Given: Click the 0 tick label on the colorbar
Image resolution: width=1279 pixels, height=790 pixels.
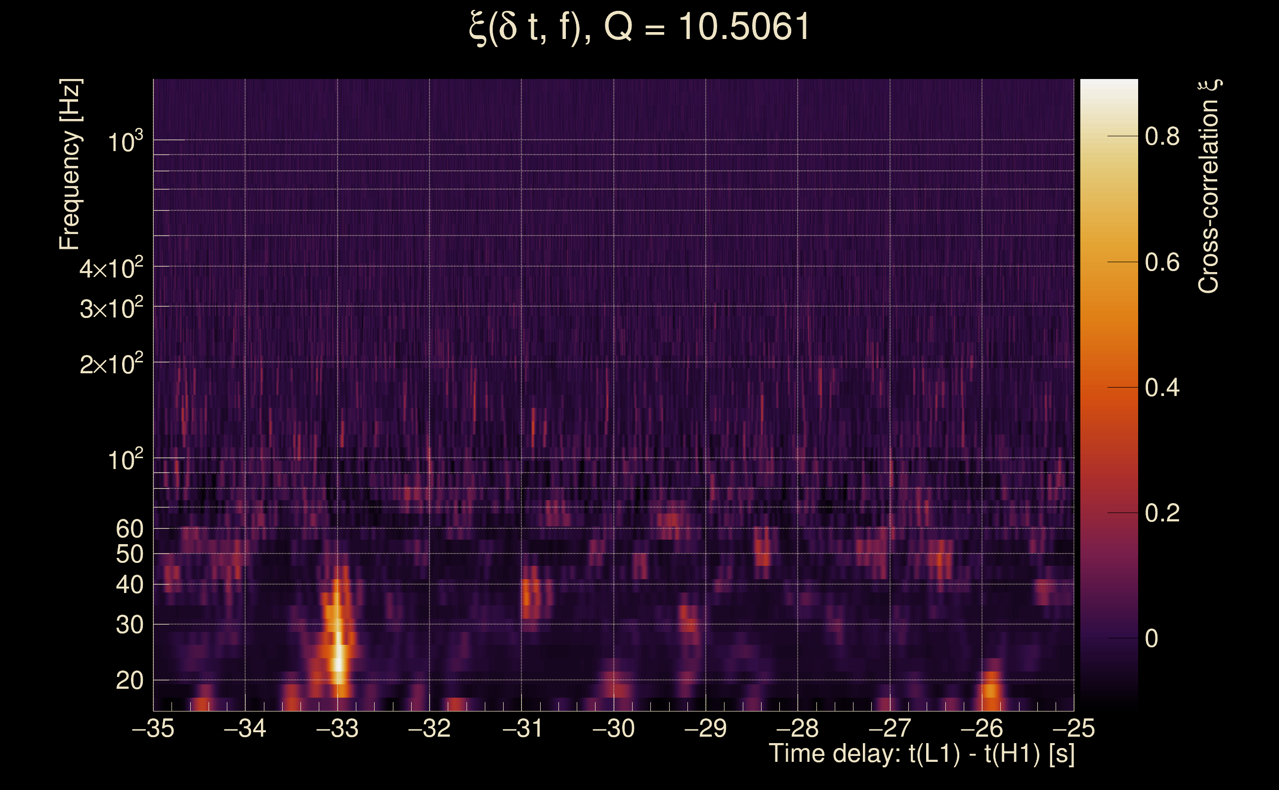Looking at the screenshot, I should (x=1151, y=638).
